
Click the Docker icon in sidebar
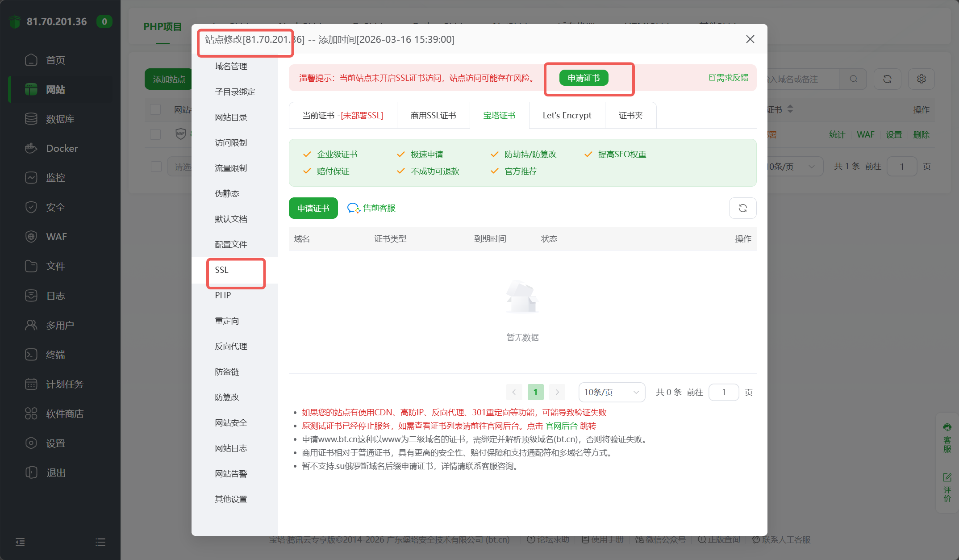[x=31, y=148]
